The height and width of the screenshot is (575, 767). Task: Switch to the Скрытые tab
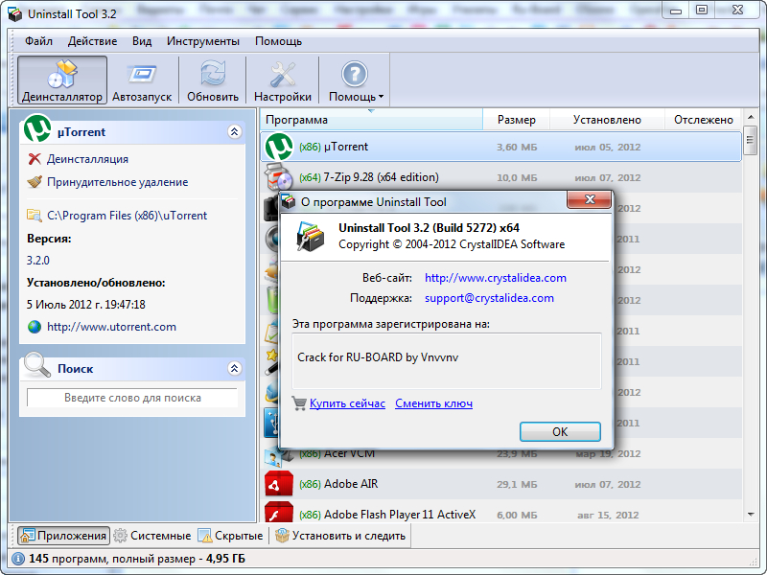point(230,536)
